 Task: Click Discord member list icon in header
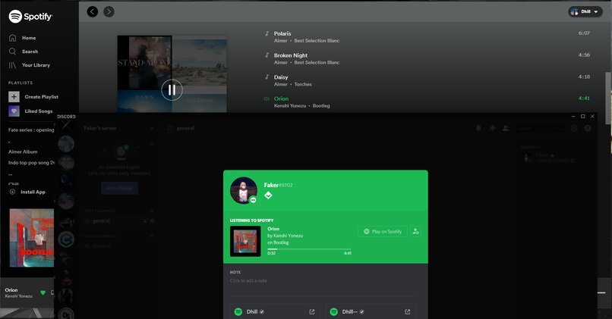click(x=506, y=128)
